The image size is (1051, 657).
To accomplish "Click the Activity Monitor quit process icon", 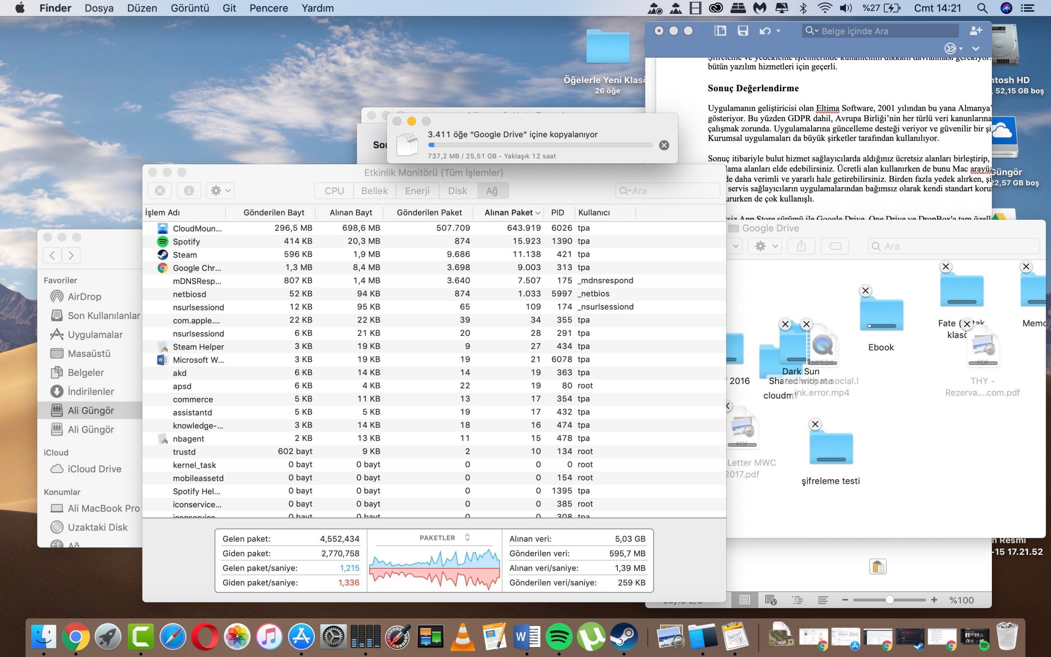I will click(160, 191).
